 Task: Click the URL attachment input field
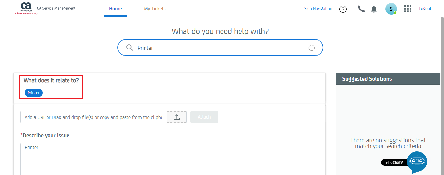click(93, 117)
